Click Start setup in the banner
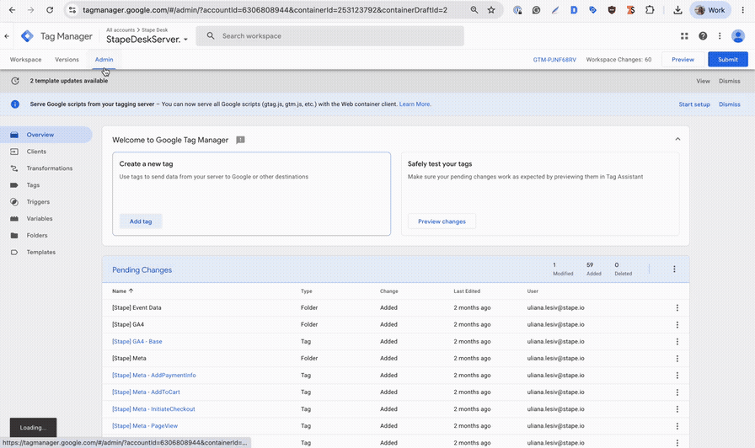 click(694, 104)
